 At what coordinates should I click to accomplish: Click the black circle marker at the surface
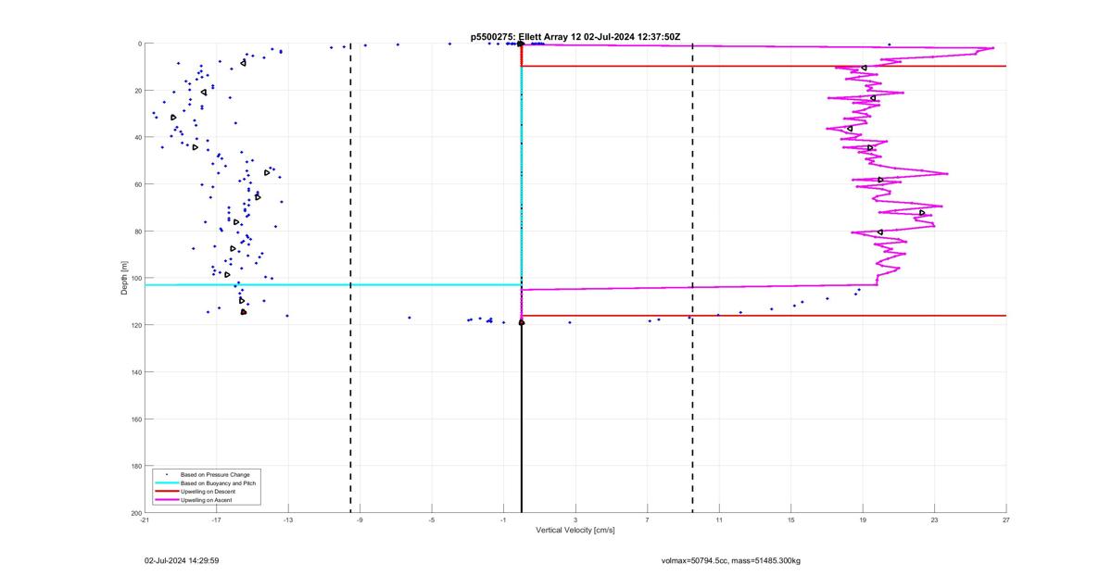pos(521,44)
